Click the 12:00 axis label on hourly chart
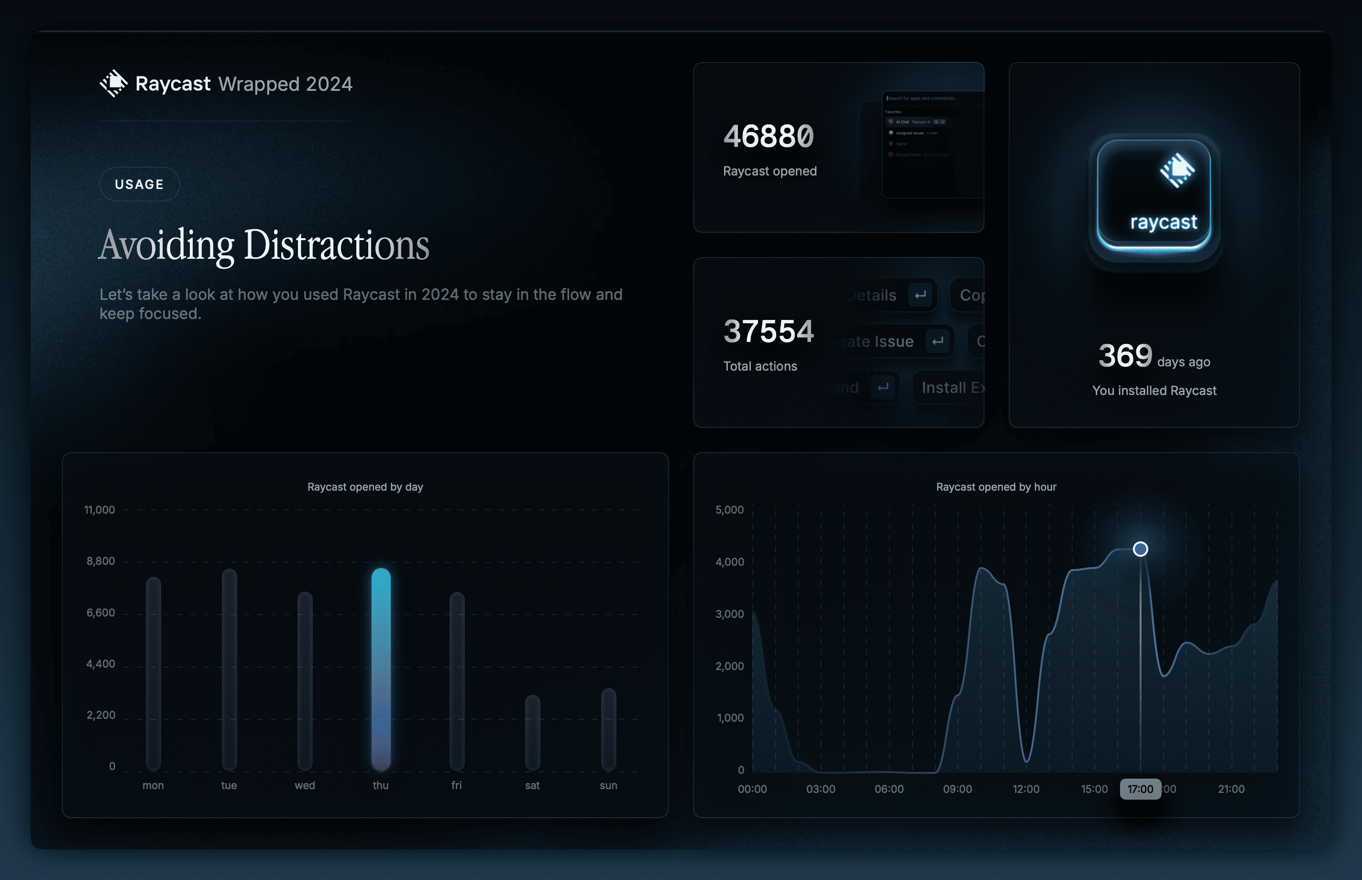This screenshot has height=880, width=1362. click(1026, 789)
